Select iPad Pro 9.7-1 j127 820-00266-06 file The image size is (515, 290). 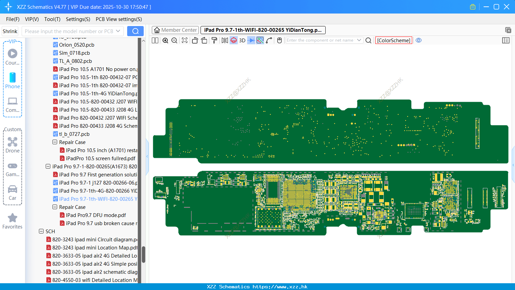[x=95, y=183]
